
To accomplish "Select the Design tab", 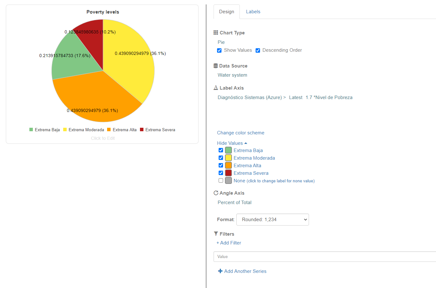I will pos(227,11).
